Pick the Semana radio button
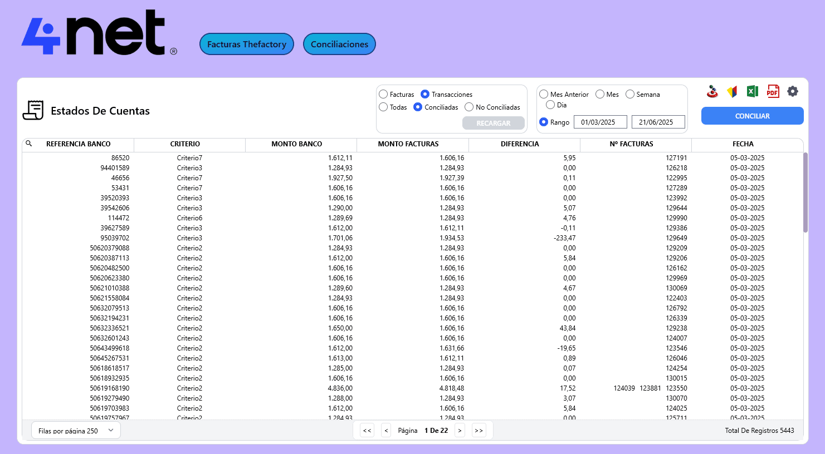Screen dimensions: 825x454 630,95
